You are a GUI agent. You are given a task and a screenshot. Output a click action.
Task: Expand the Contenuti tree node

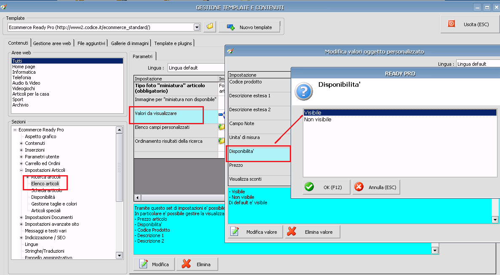click(x=21, y=143)
